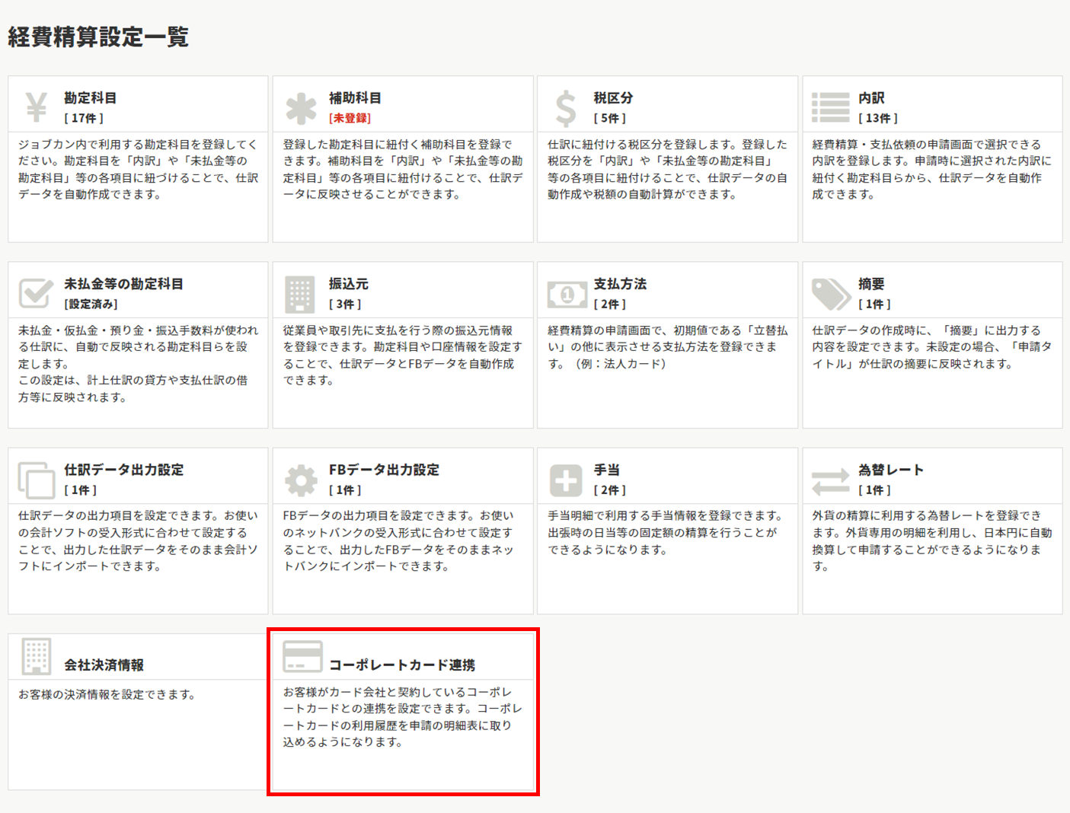Click the 未登録 status under 補助科目
1070x813 pixels.
350,118
